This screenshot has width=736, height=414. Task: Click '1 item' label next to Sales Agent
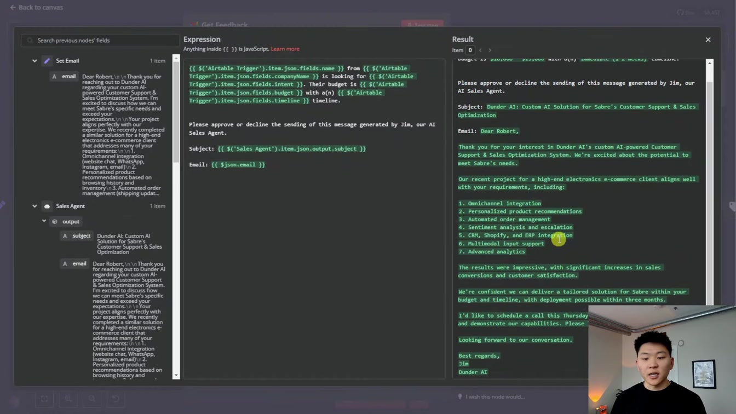pyautogui.click(x=158, y=206)
